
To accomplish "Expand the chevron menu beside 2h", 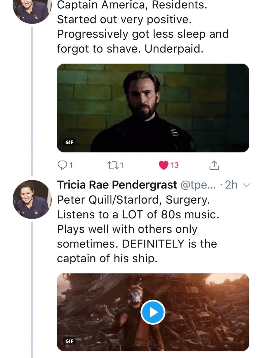I will point(246,185).
